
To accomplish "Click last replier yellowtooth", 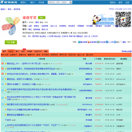I will click(x=121, y=79).
